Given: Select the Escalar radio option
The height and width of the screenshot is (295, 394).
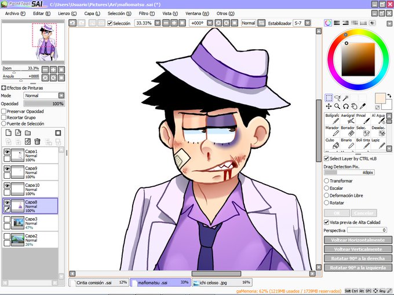Looking at the screenshot, I should [326, 188].
